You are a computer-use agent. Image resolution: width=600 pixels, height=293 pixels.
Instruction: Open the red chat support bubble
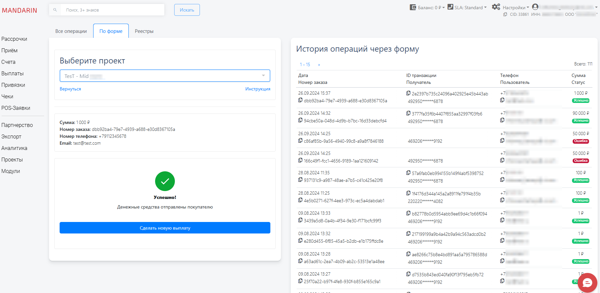pyautogui.click(x=587, y=282)
